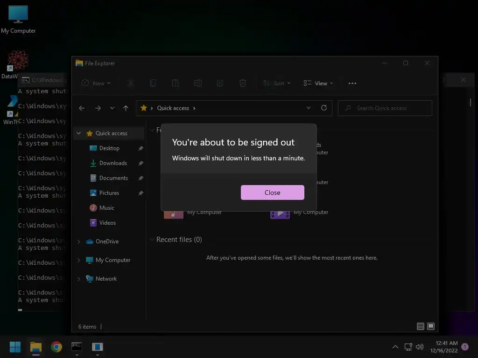Click the Paste clipboard icon

176,83
